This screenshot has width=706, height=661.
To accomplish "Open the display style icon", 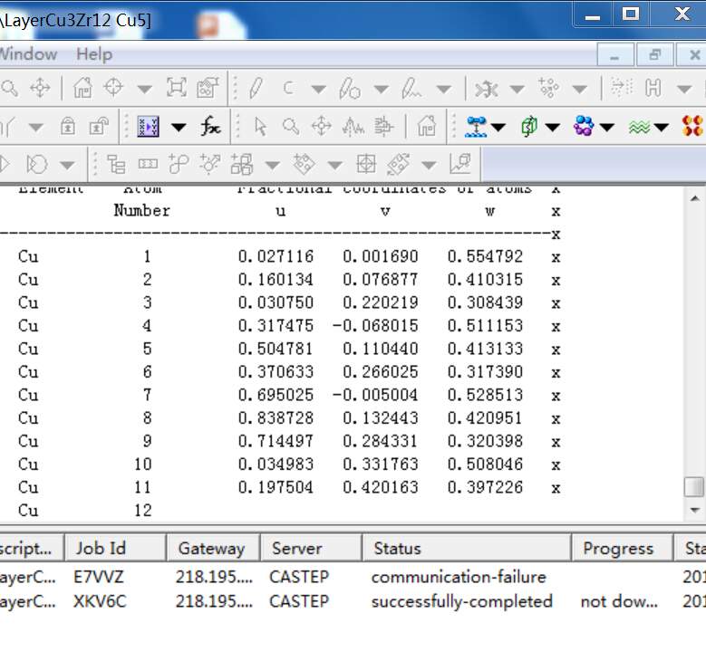I will [208, 87].
